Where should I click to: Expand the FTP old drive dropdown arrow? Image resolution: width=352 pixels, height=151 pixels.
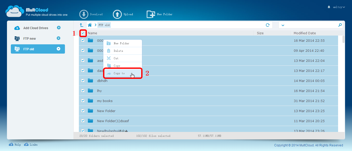pyautogui.click(x=58, y=49)
